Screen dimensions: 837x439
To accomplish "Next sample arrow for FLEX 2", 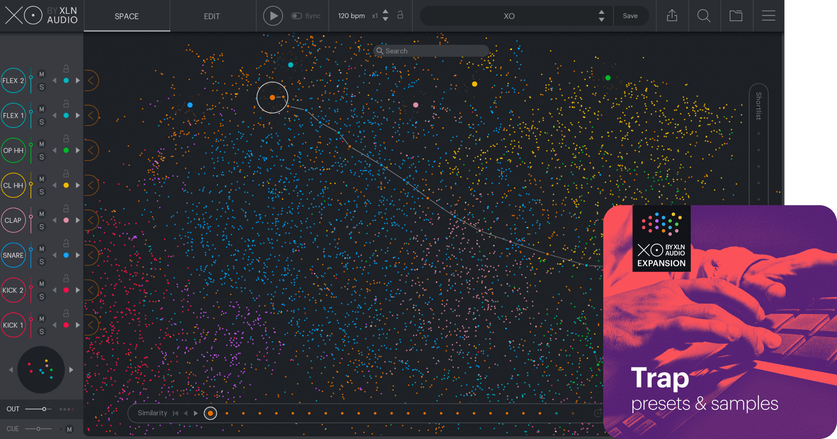I will pyautogui.click(x=78, y=81).
